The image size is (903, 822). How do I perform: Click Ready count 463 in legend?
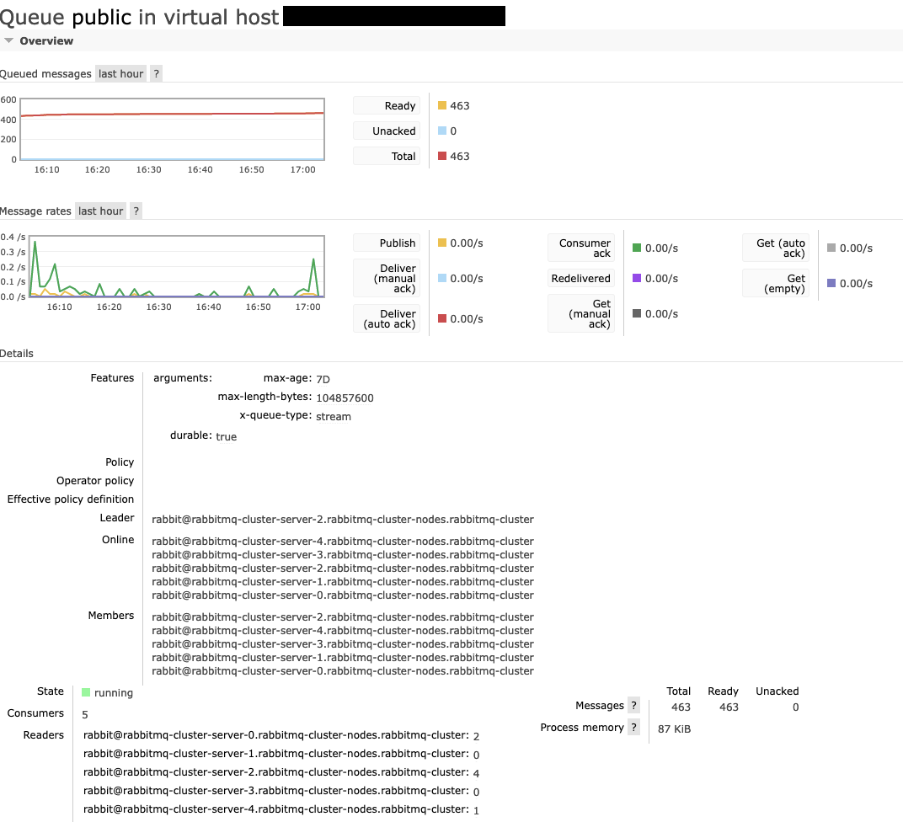pos(460,106)
